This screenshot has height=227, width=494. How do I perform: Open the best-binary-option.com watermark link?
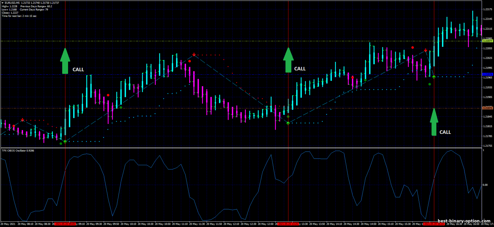(464, 221)
